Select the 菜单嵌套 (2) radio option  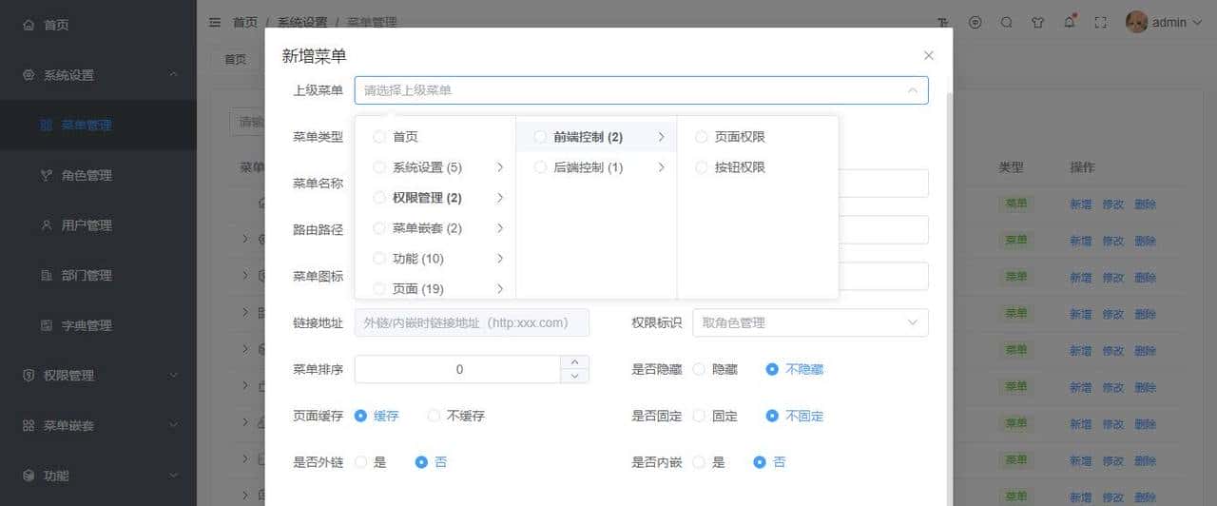pos(380,228)
